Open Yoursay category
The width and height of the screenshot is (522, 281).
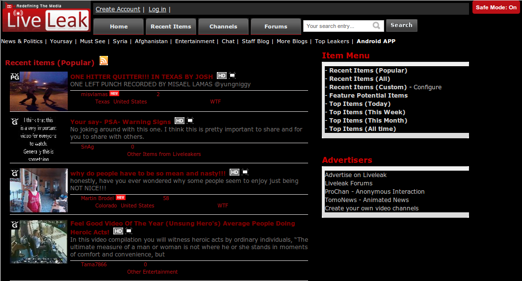[61, 41]
